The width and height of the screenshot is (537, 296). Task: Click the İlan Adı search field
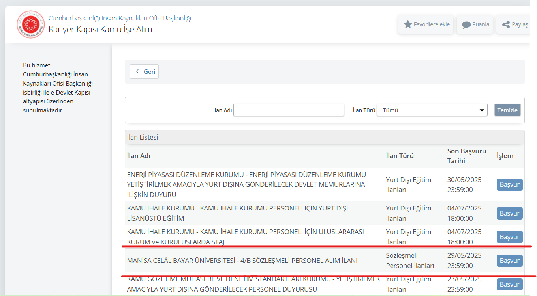[289, 110]
